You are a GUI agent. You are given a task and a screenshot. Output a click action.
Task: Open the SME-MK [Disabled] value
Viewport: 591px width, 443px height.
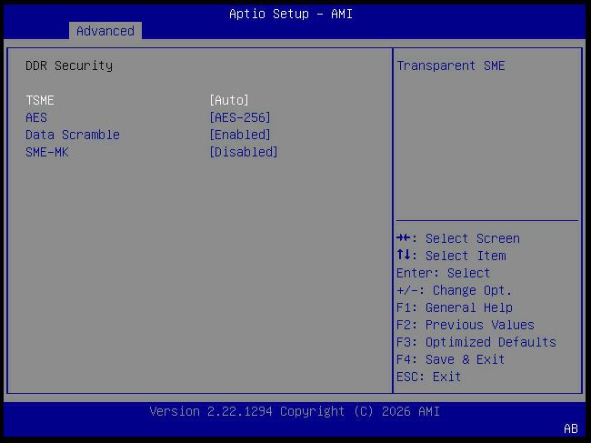244,152
